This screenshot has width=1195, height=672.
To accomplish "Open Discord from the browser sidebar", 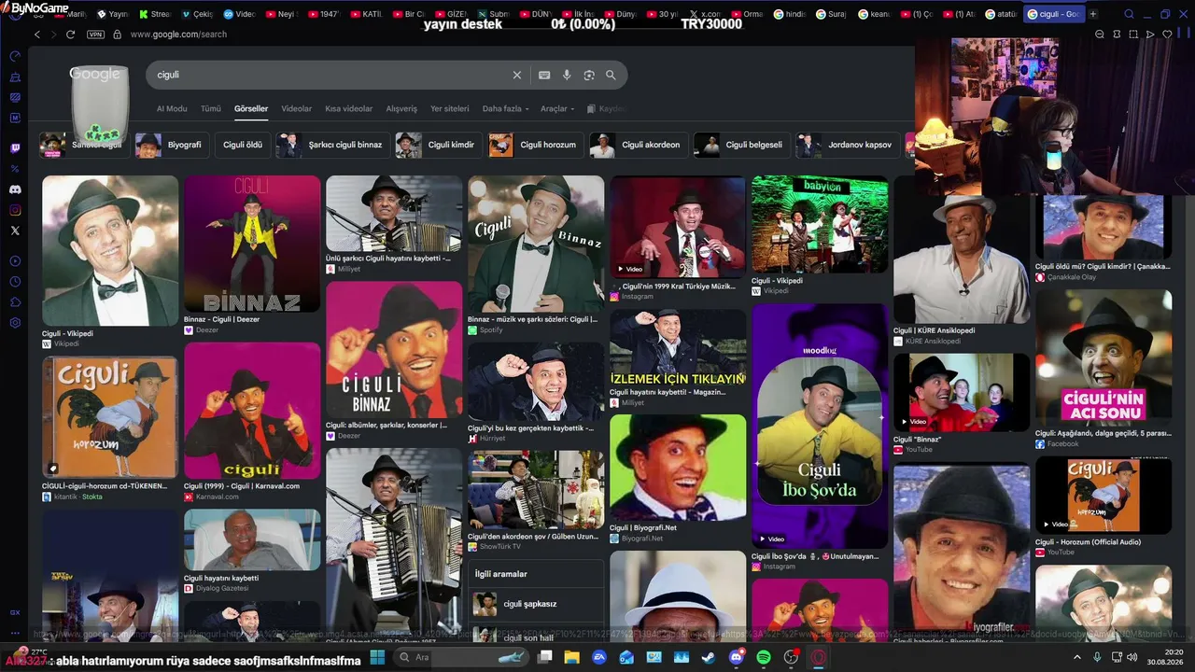I will pyautogui.click(x=15, y=189).
